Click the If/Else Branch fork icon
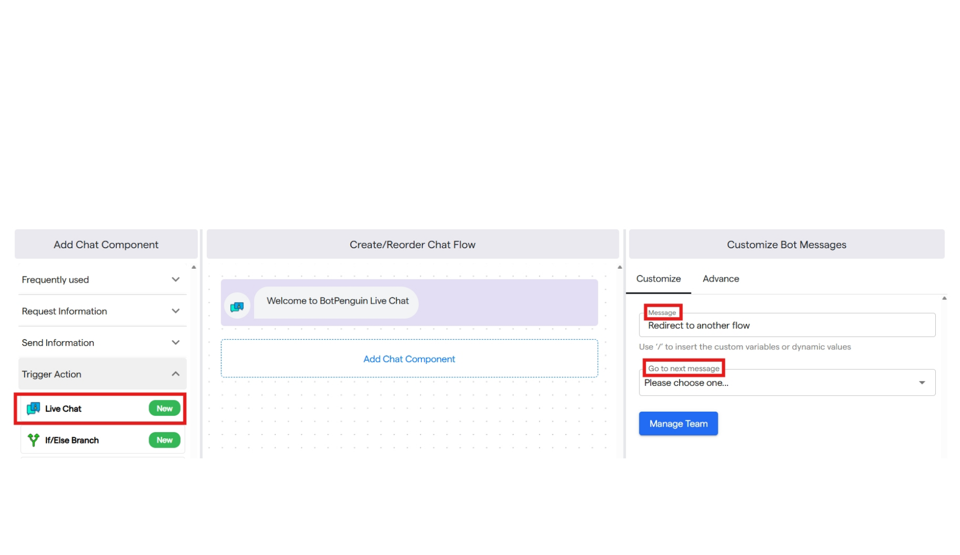960x555 pixels. [x=33, y=440]
